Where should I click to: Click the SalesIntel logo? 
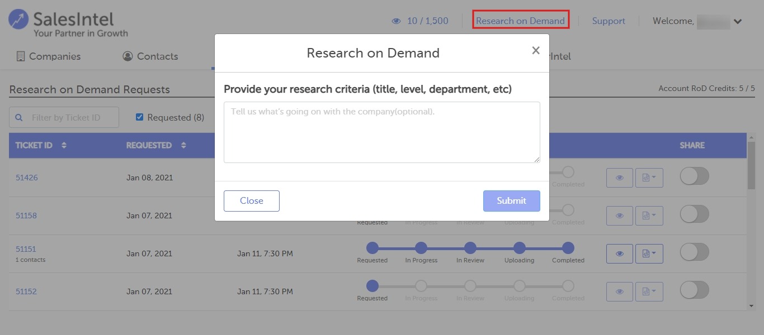[x=68, y=23]
